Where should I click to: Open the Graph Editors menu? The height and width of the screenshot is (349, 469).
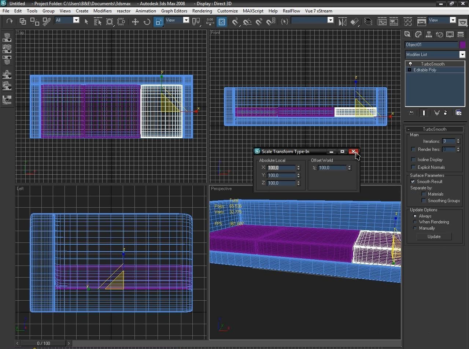coord(174,11)
